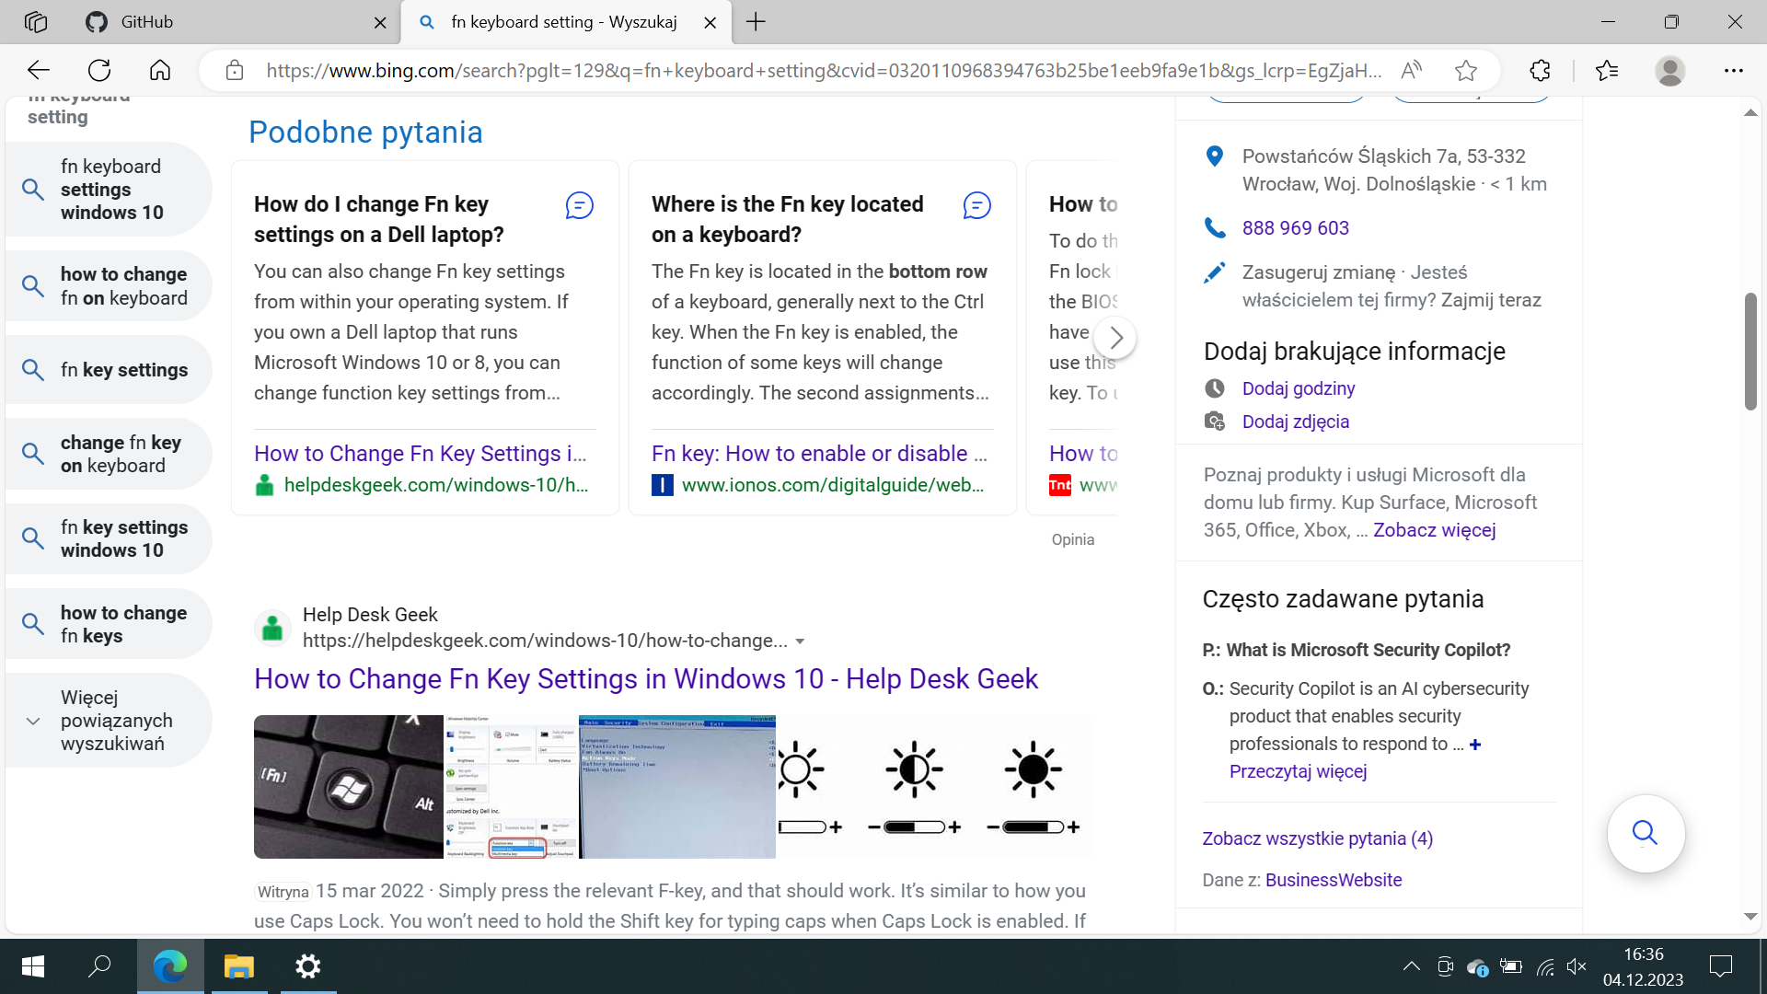Show next question cards with carousel arrow

coord(1115,338)
